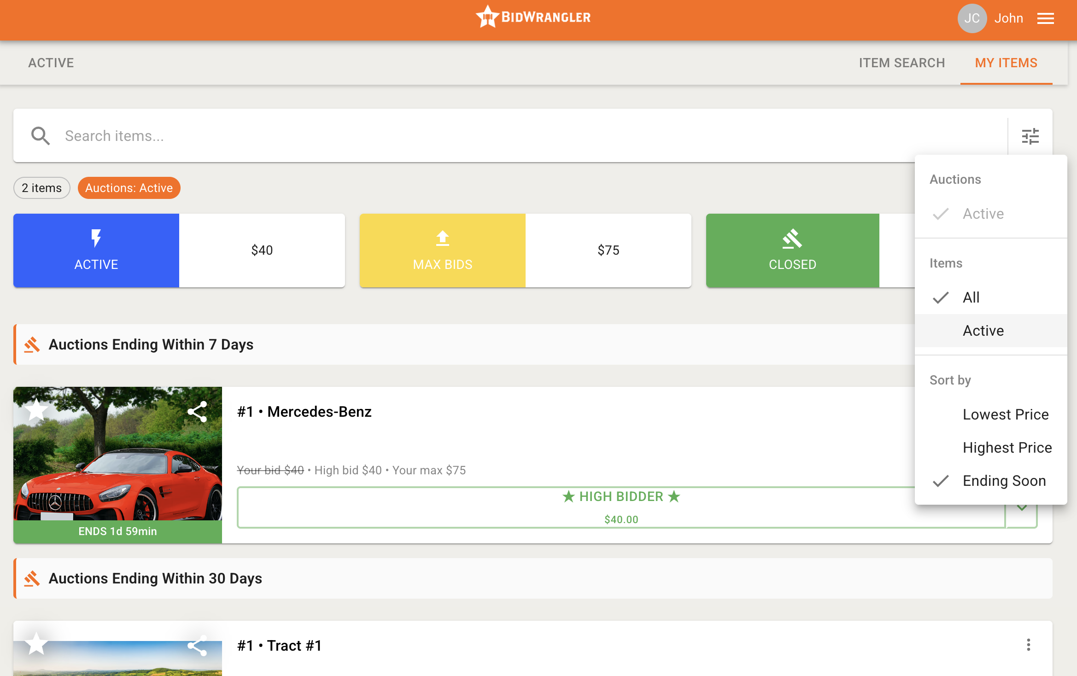The height and width of the screenshot is (676, 1077).
Task: Open the blue Active summary card
Action: [179, 251]
